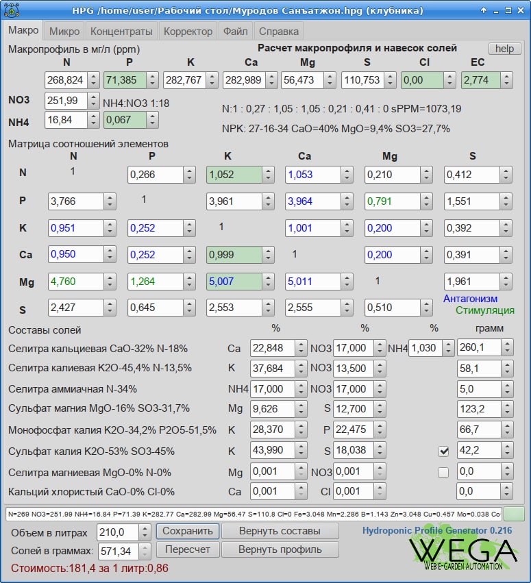The width and height of the screenshot is (531, 583).
Task: Click the Селитра кальциевая NH4 percent field 1,030
Action: (x=425, y=347)
